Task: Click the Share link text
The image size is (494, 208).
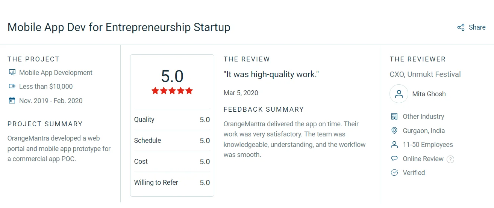Action: [x=477, y=27]
